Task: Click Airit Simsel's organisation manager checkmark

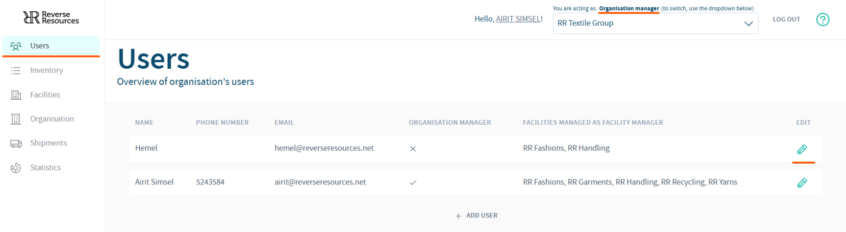Action: click(413, 183)
